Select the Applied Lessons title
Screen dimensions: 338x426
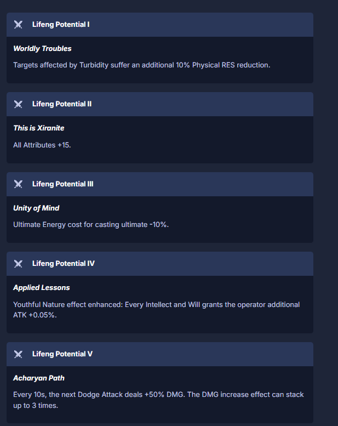click(x=42, y=288)
